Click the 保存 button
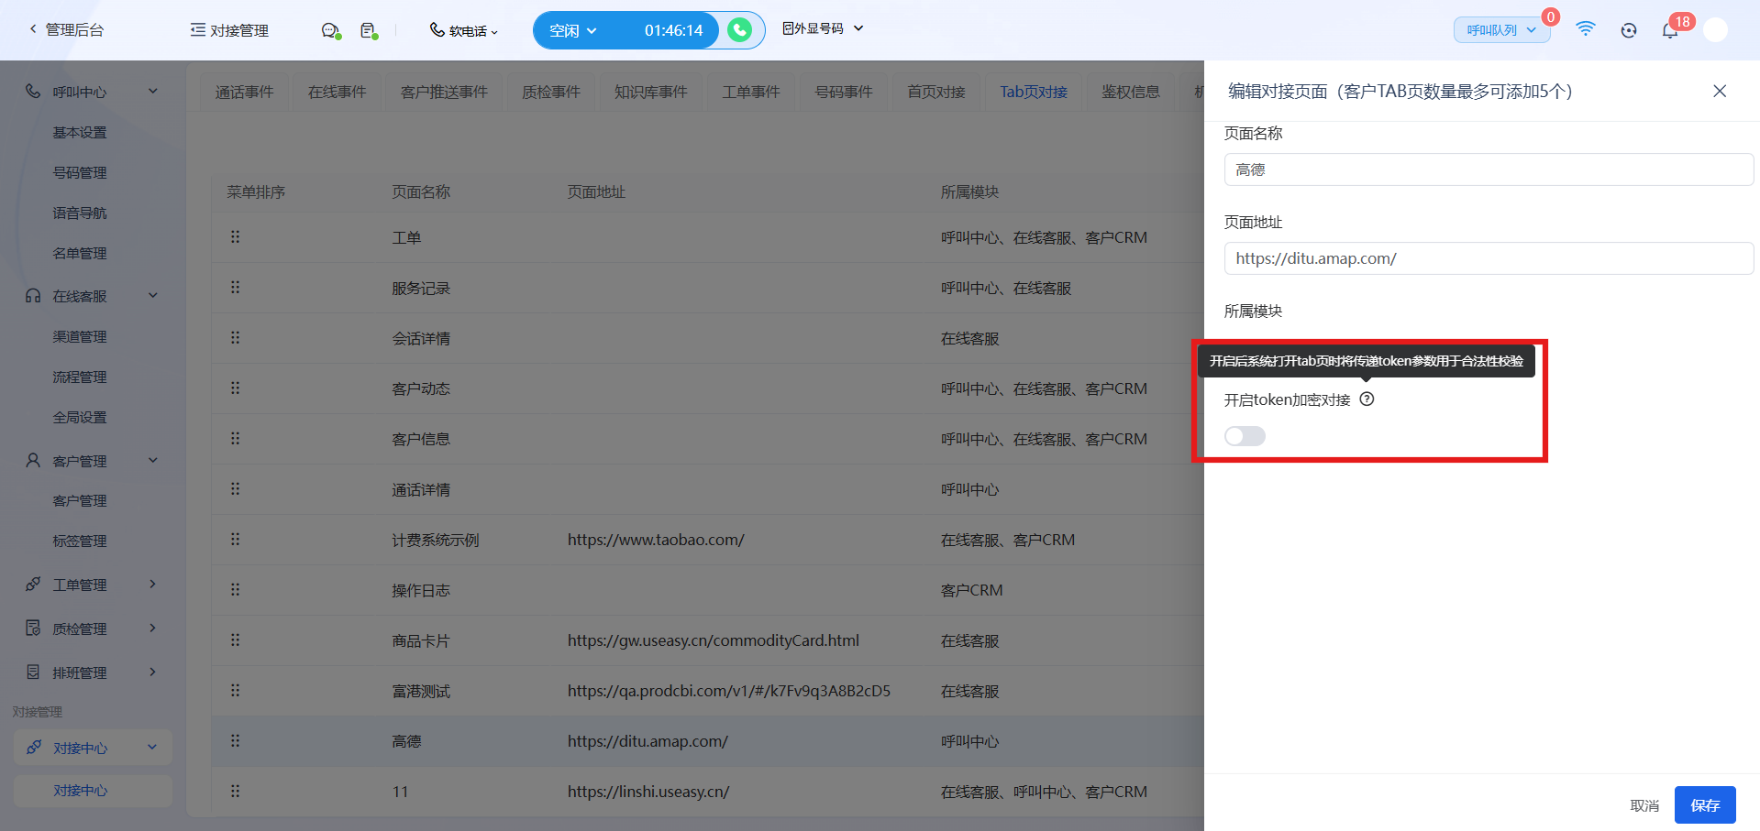1760x831 pixels. (1705, 805)
